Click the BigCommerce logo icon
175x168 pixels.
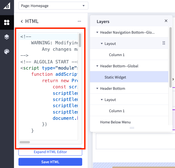tap(7, 6)
